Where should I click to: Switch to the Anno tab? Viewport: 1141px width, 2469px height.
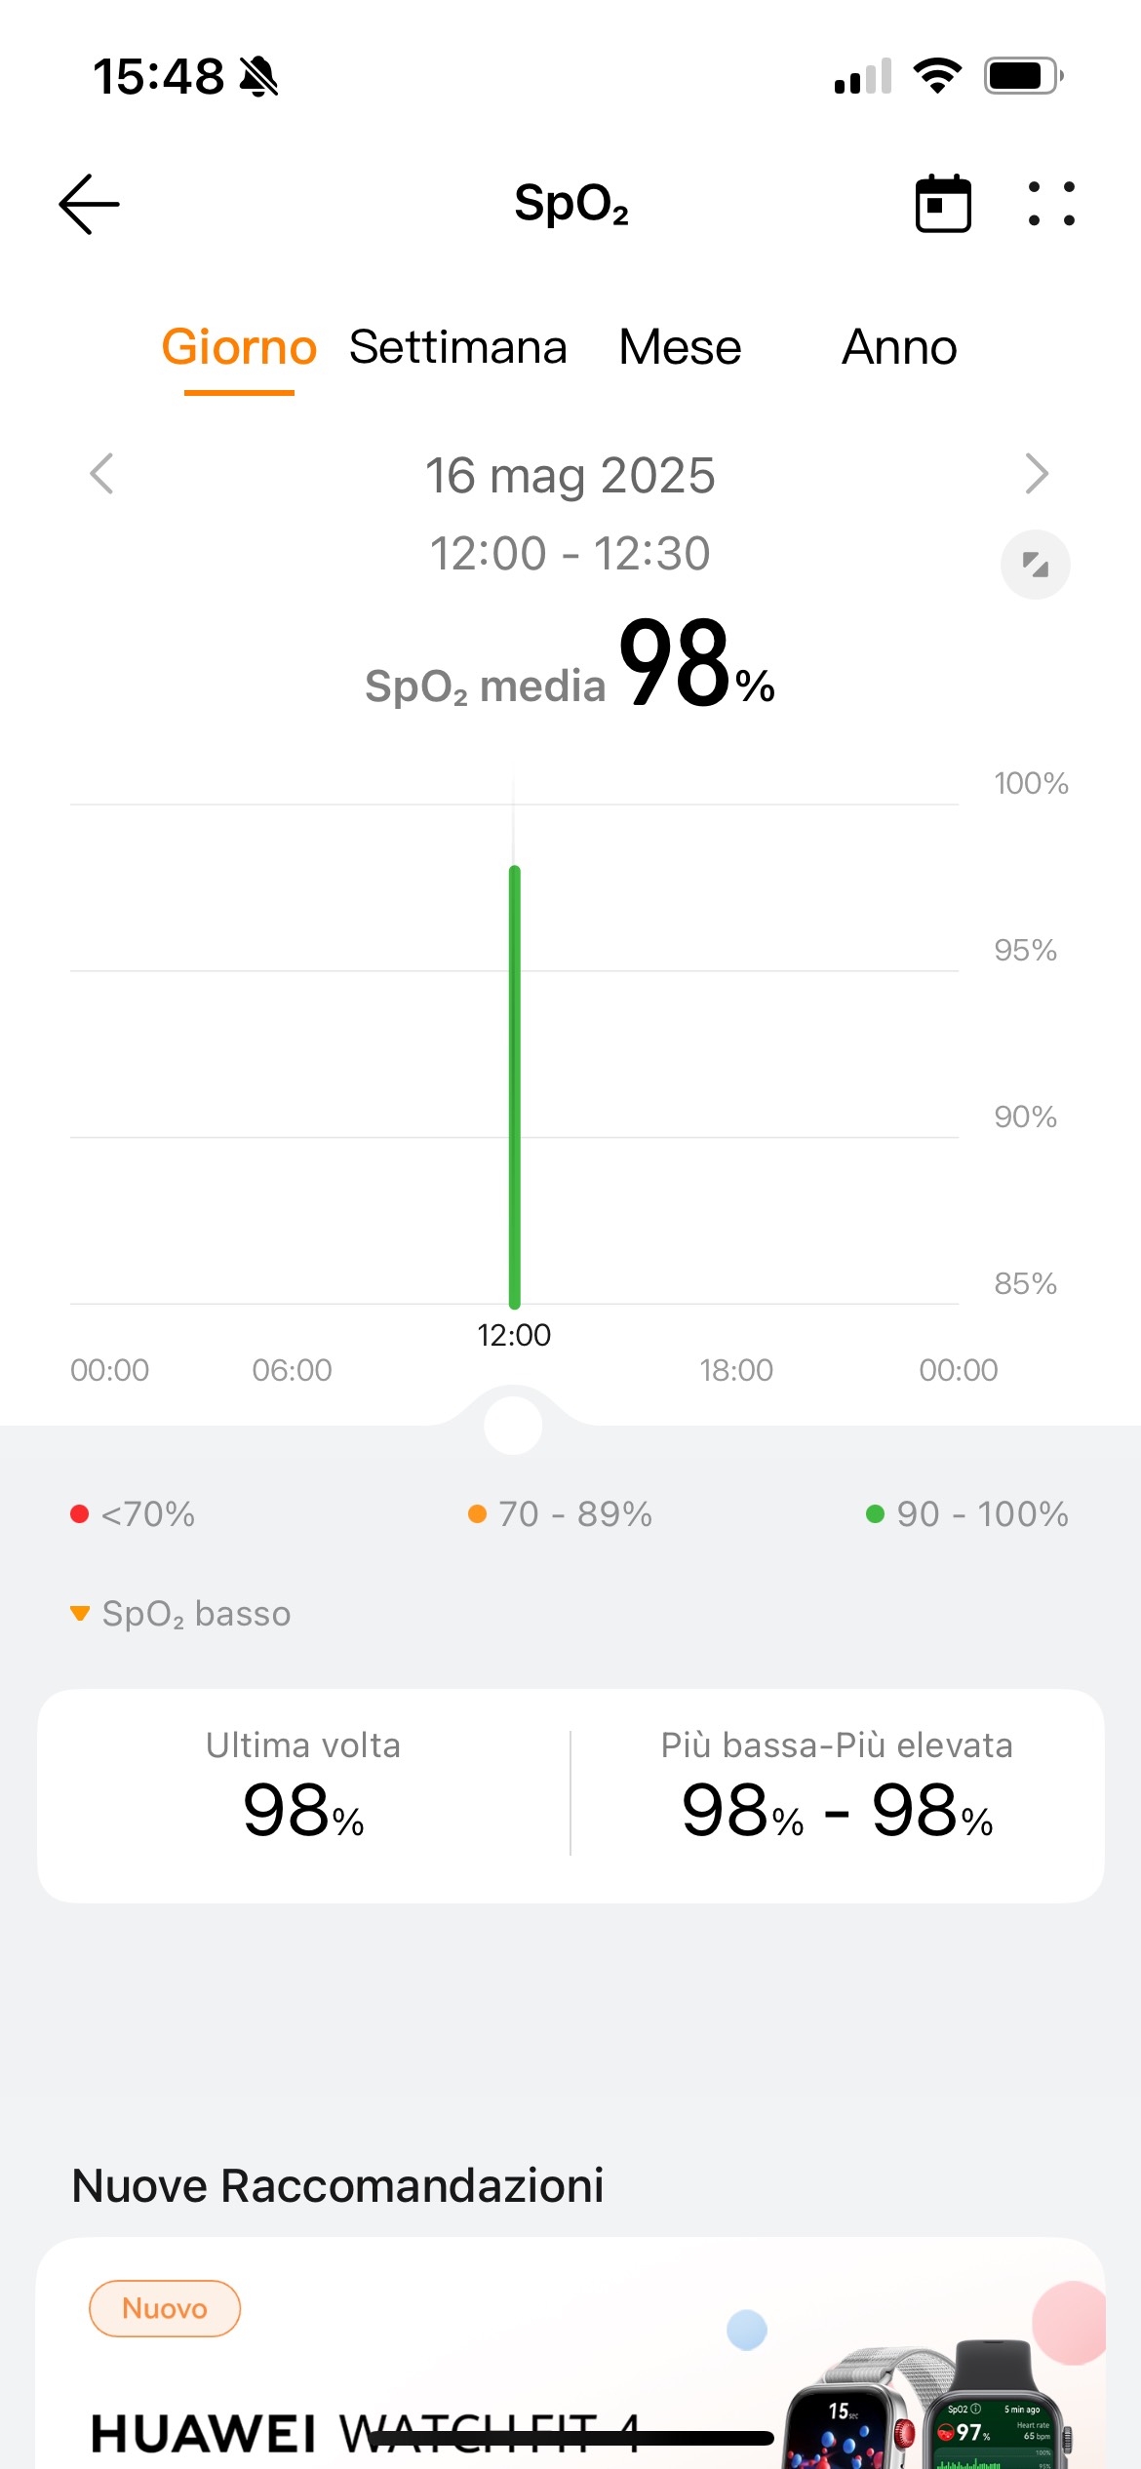pyautogui.click(x=899, y=347)
